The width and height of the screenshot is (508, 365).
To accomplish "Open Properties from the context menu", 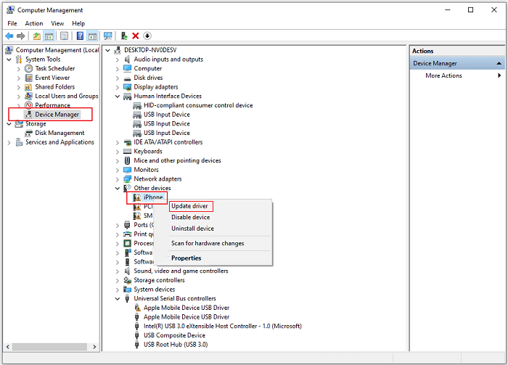I will coord(186,258).
